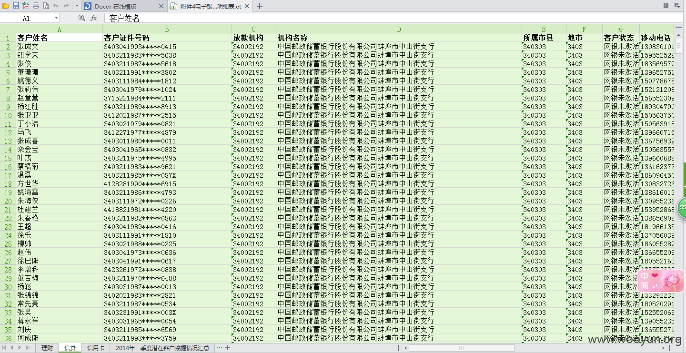This screenshot has width=686, height=353.
Task: Click the green side panel expand handle
Action: tap(684, 186)
